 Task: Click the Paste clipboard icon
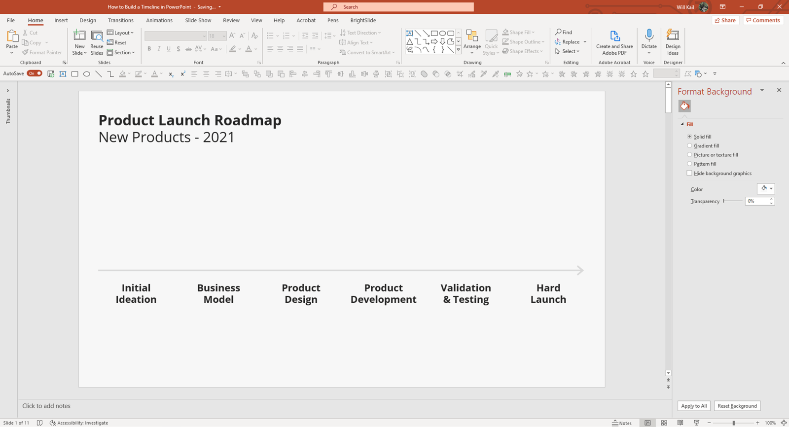[x=11, y=36]
